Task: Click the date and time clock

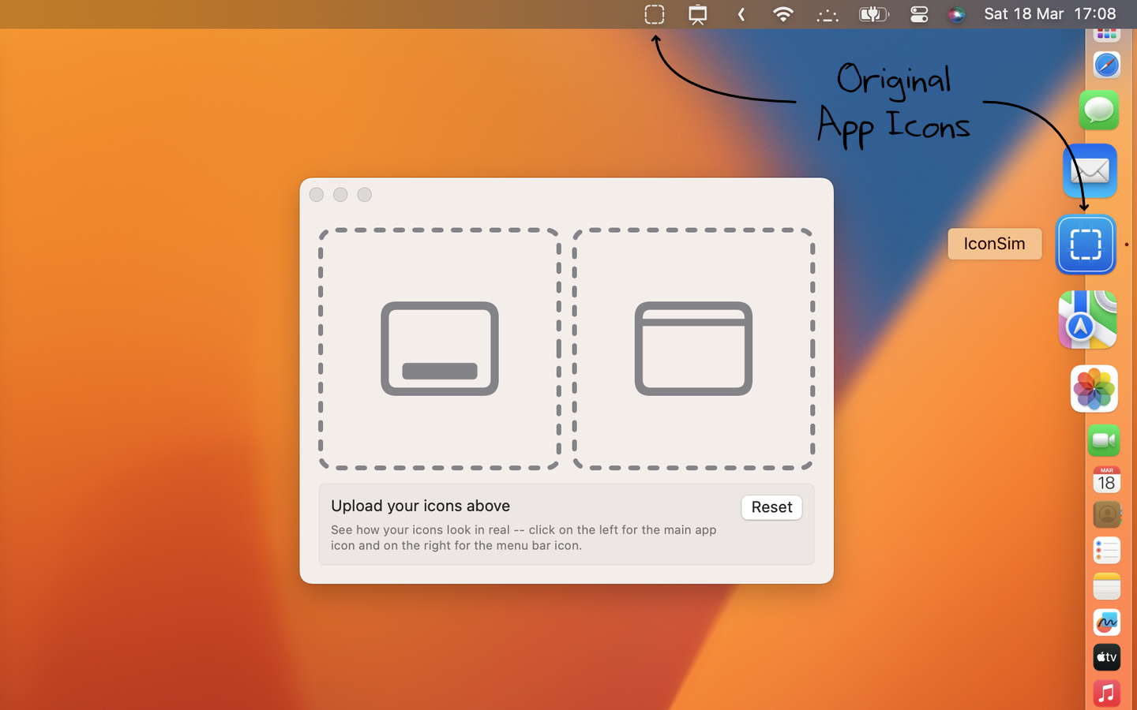Action: pos(1049,14)
